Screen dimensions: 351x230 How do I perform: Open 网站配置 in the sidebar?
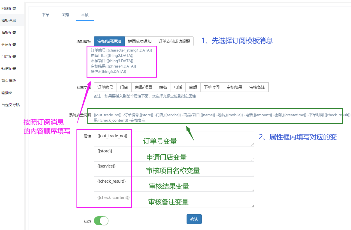tap(9, 8)
